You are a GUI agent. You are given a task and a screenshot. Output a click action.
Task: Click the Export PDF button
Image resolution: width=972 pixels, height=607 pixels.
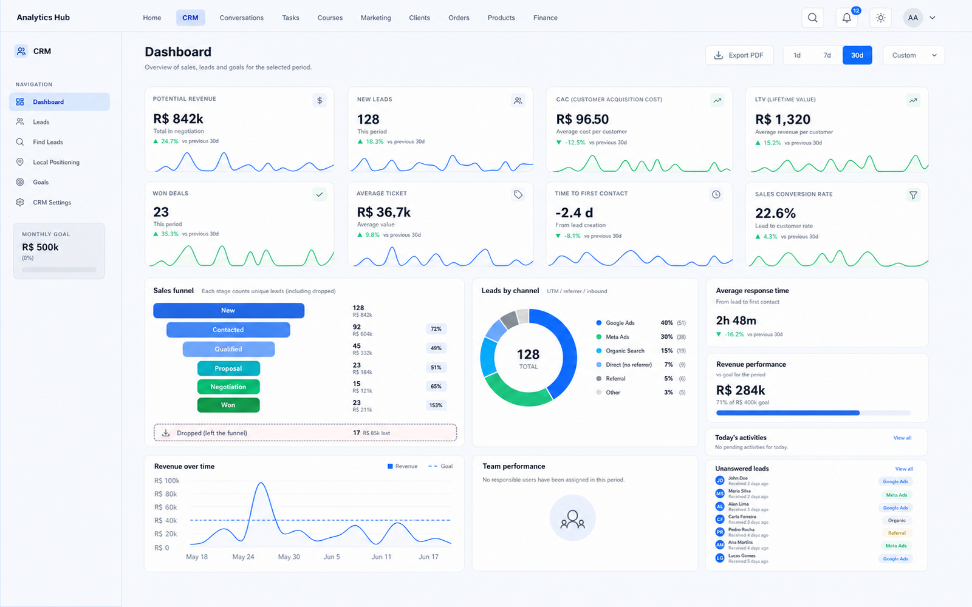click(x=739, y=55)
